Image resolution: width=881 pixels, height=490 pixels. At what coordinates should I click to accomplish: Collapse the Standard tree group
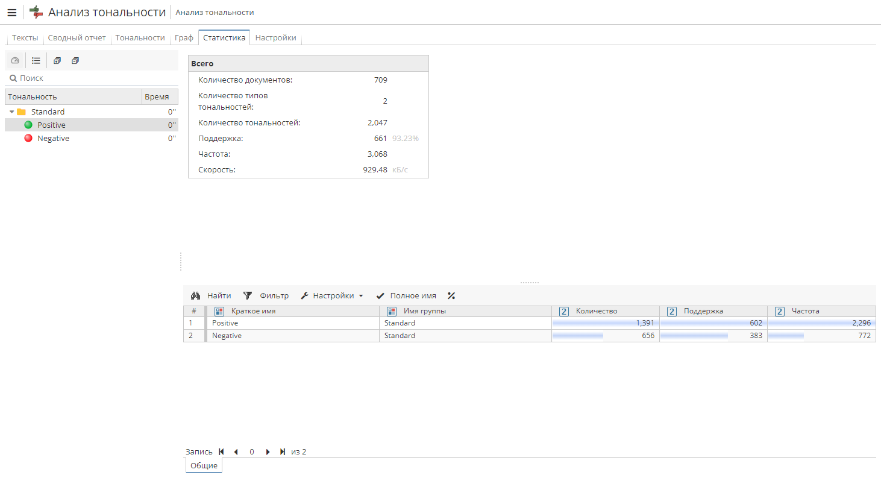(11, 112)
